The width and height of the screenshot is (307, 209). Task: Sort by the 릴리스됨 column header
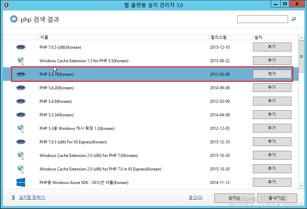pos(231,37)
